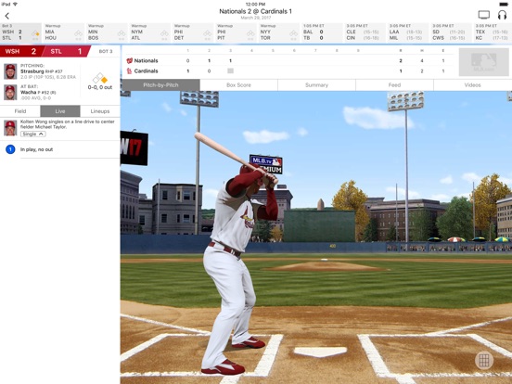Select TEX vs KC game card
This screenshot has height=384, width=512.
(x=493, y=33)
